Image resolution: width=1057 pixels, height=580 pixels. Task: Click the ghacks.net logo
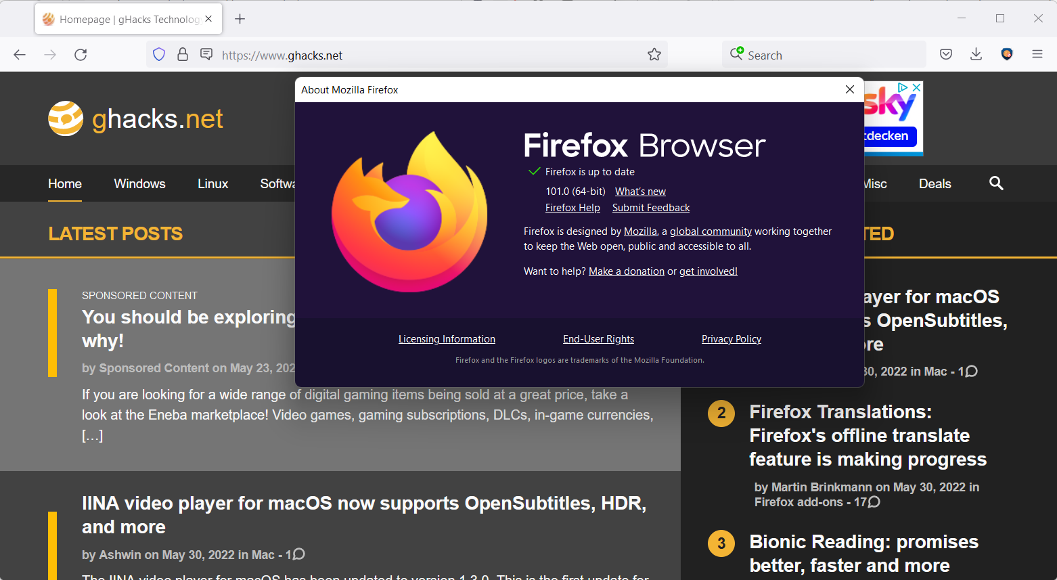point(135,119)
